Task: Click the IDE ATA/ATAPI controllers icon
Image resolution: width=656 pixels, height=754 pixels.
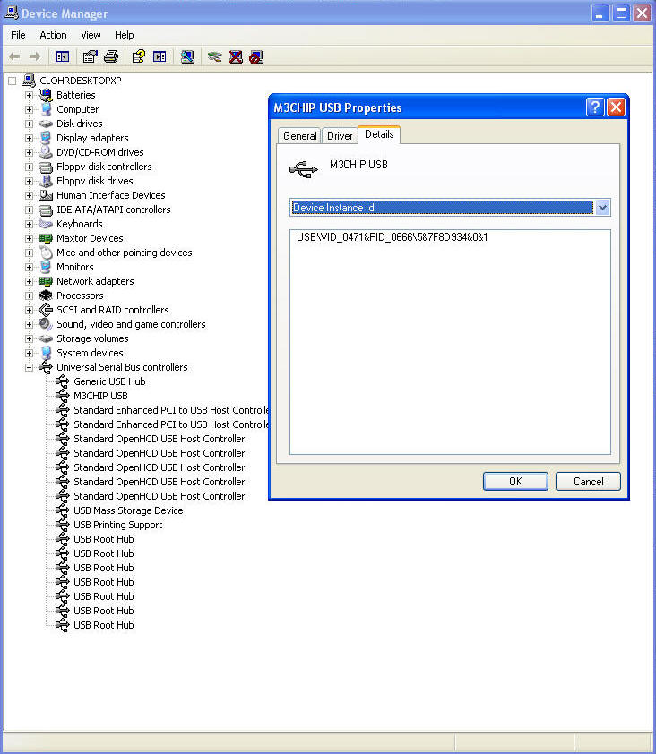Action: pos(46,210)
